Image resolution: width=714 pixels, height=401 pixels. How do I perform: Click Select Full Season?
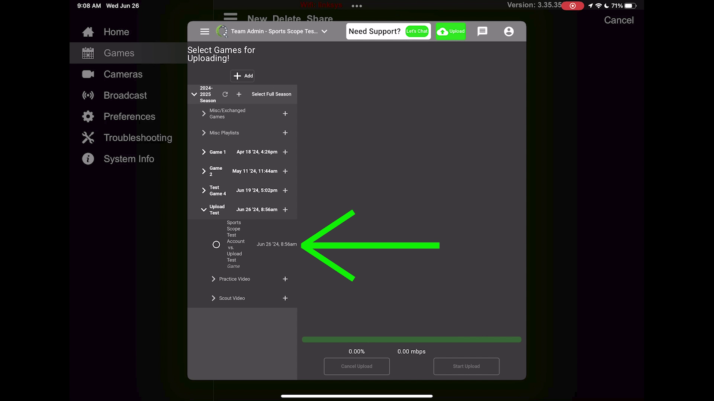click(x=271, y=94)
